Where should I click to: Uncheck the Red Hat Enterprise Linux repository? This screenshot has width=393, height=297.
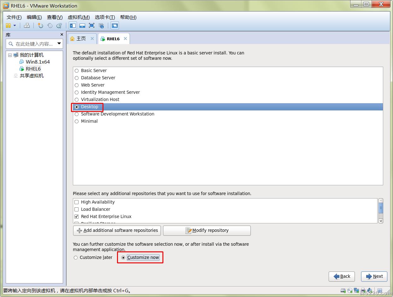point(76,216)
